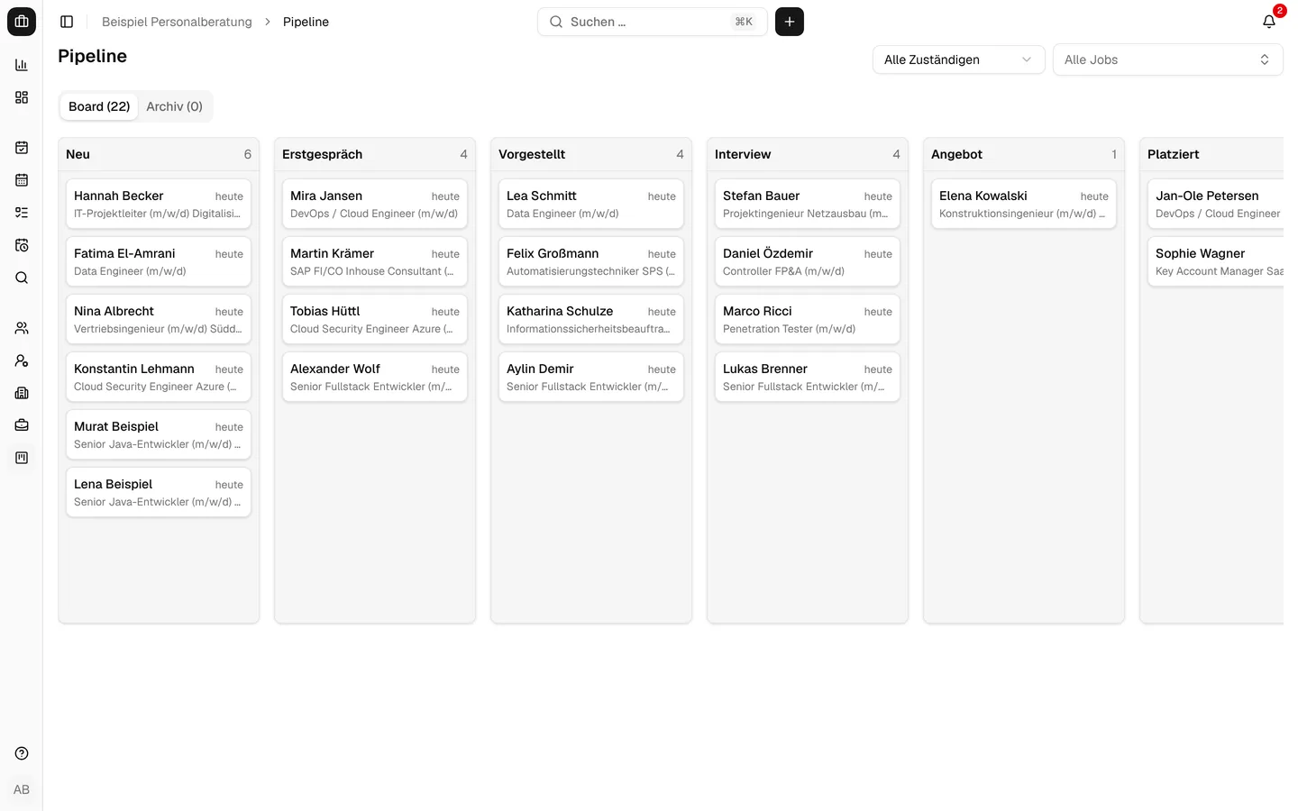Open Lukas Brenner candidate card
Viewport: 1298px width, 811px height.
pos(808,377)
